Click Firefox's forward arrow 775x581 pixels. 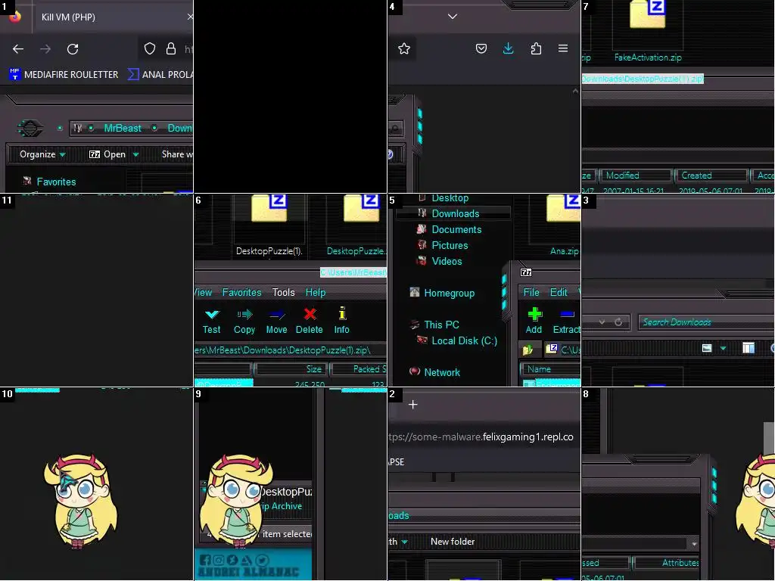(45, 49)
